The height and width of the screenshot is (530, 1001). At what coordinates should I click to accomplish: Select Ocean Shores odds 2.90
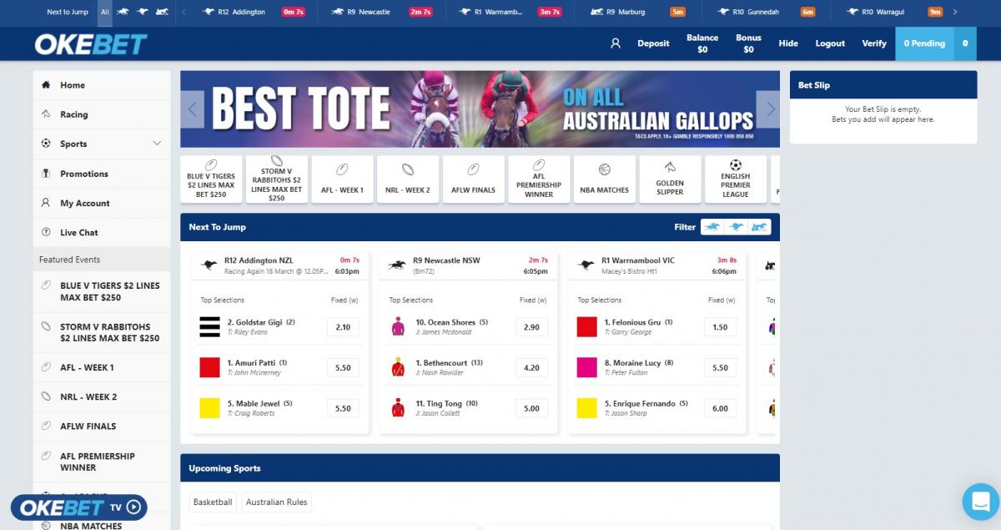[x=531, y=326]
